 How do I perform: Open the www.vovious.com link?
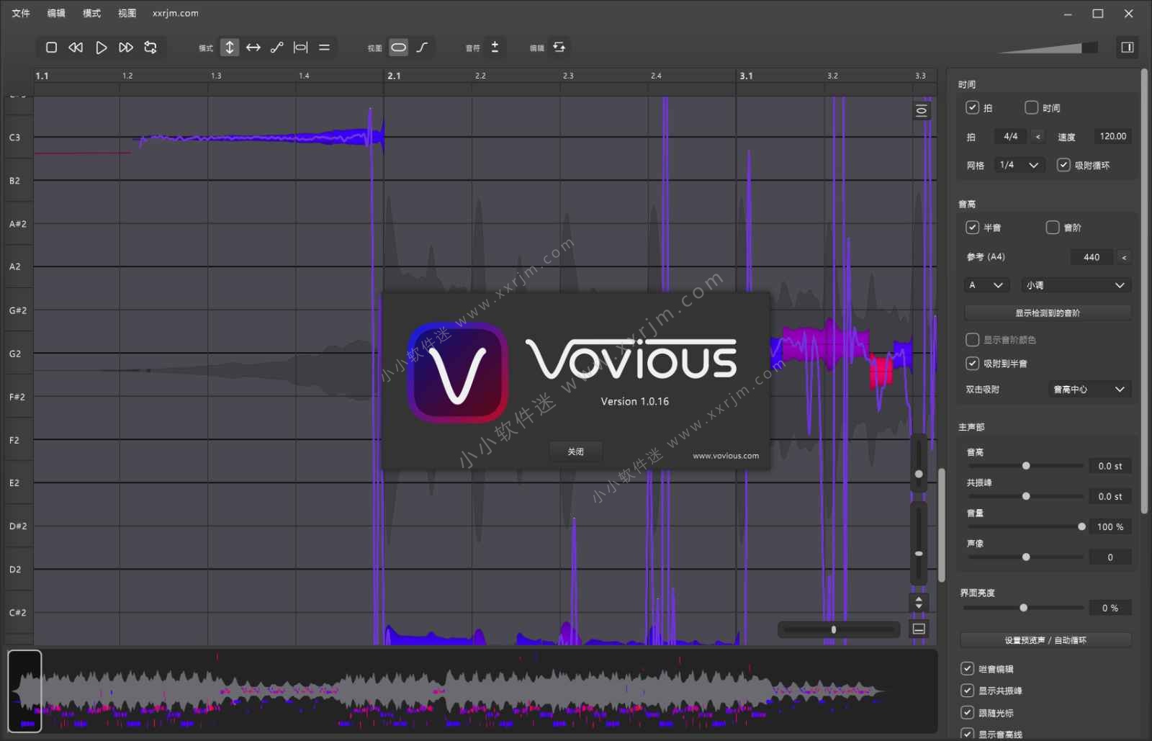(725, 456)
